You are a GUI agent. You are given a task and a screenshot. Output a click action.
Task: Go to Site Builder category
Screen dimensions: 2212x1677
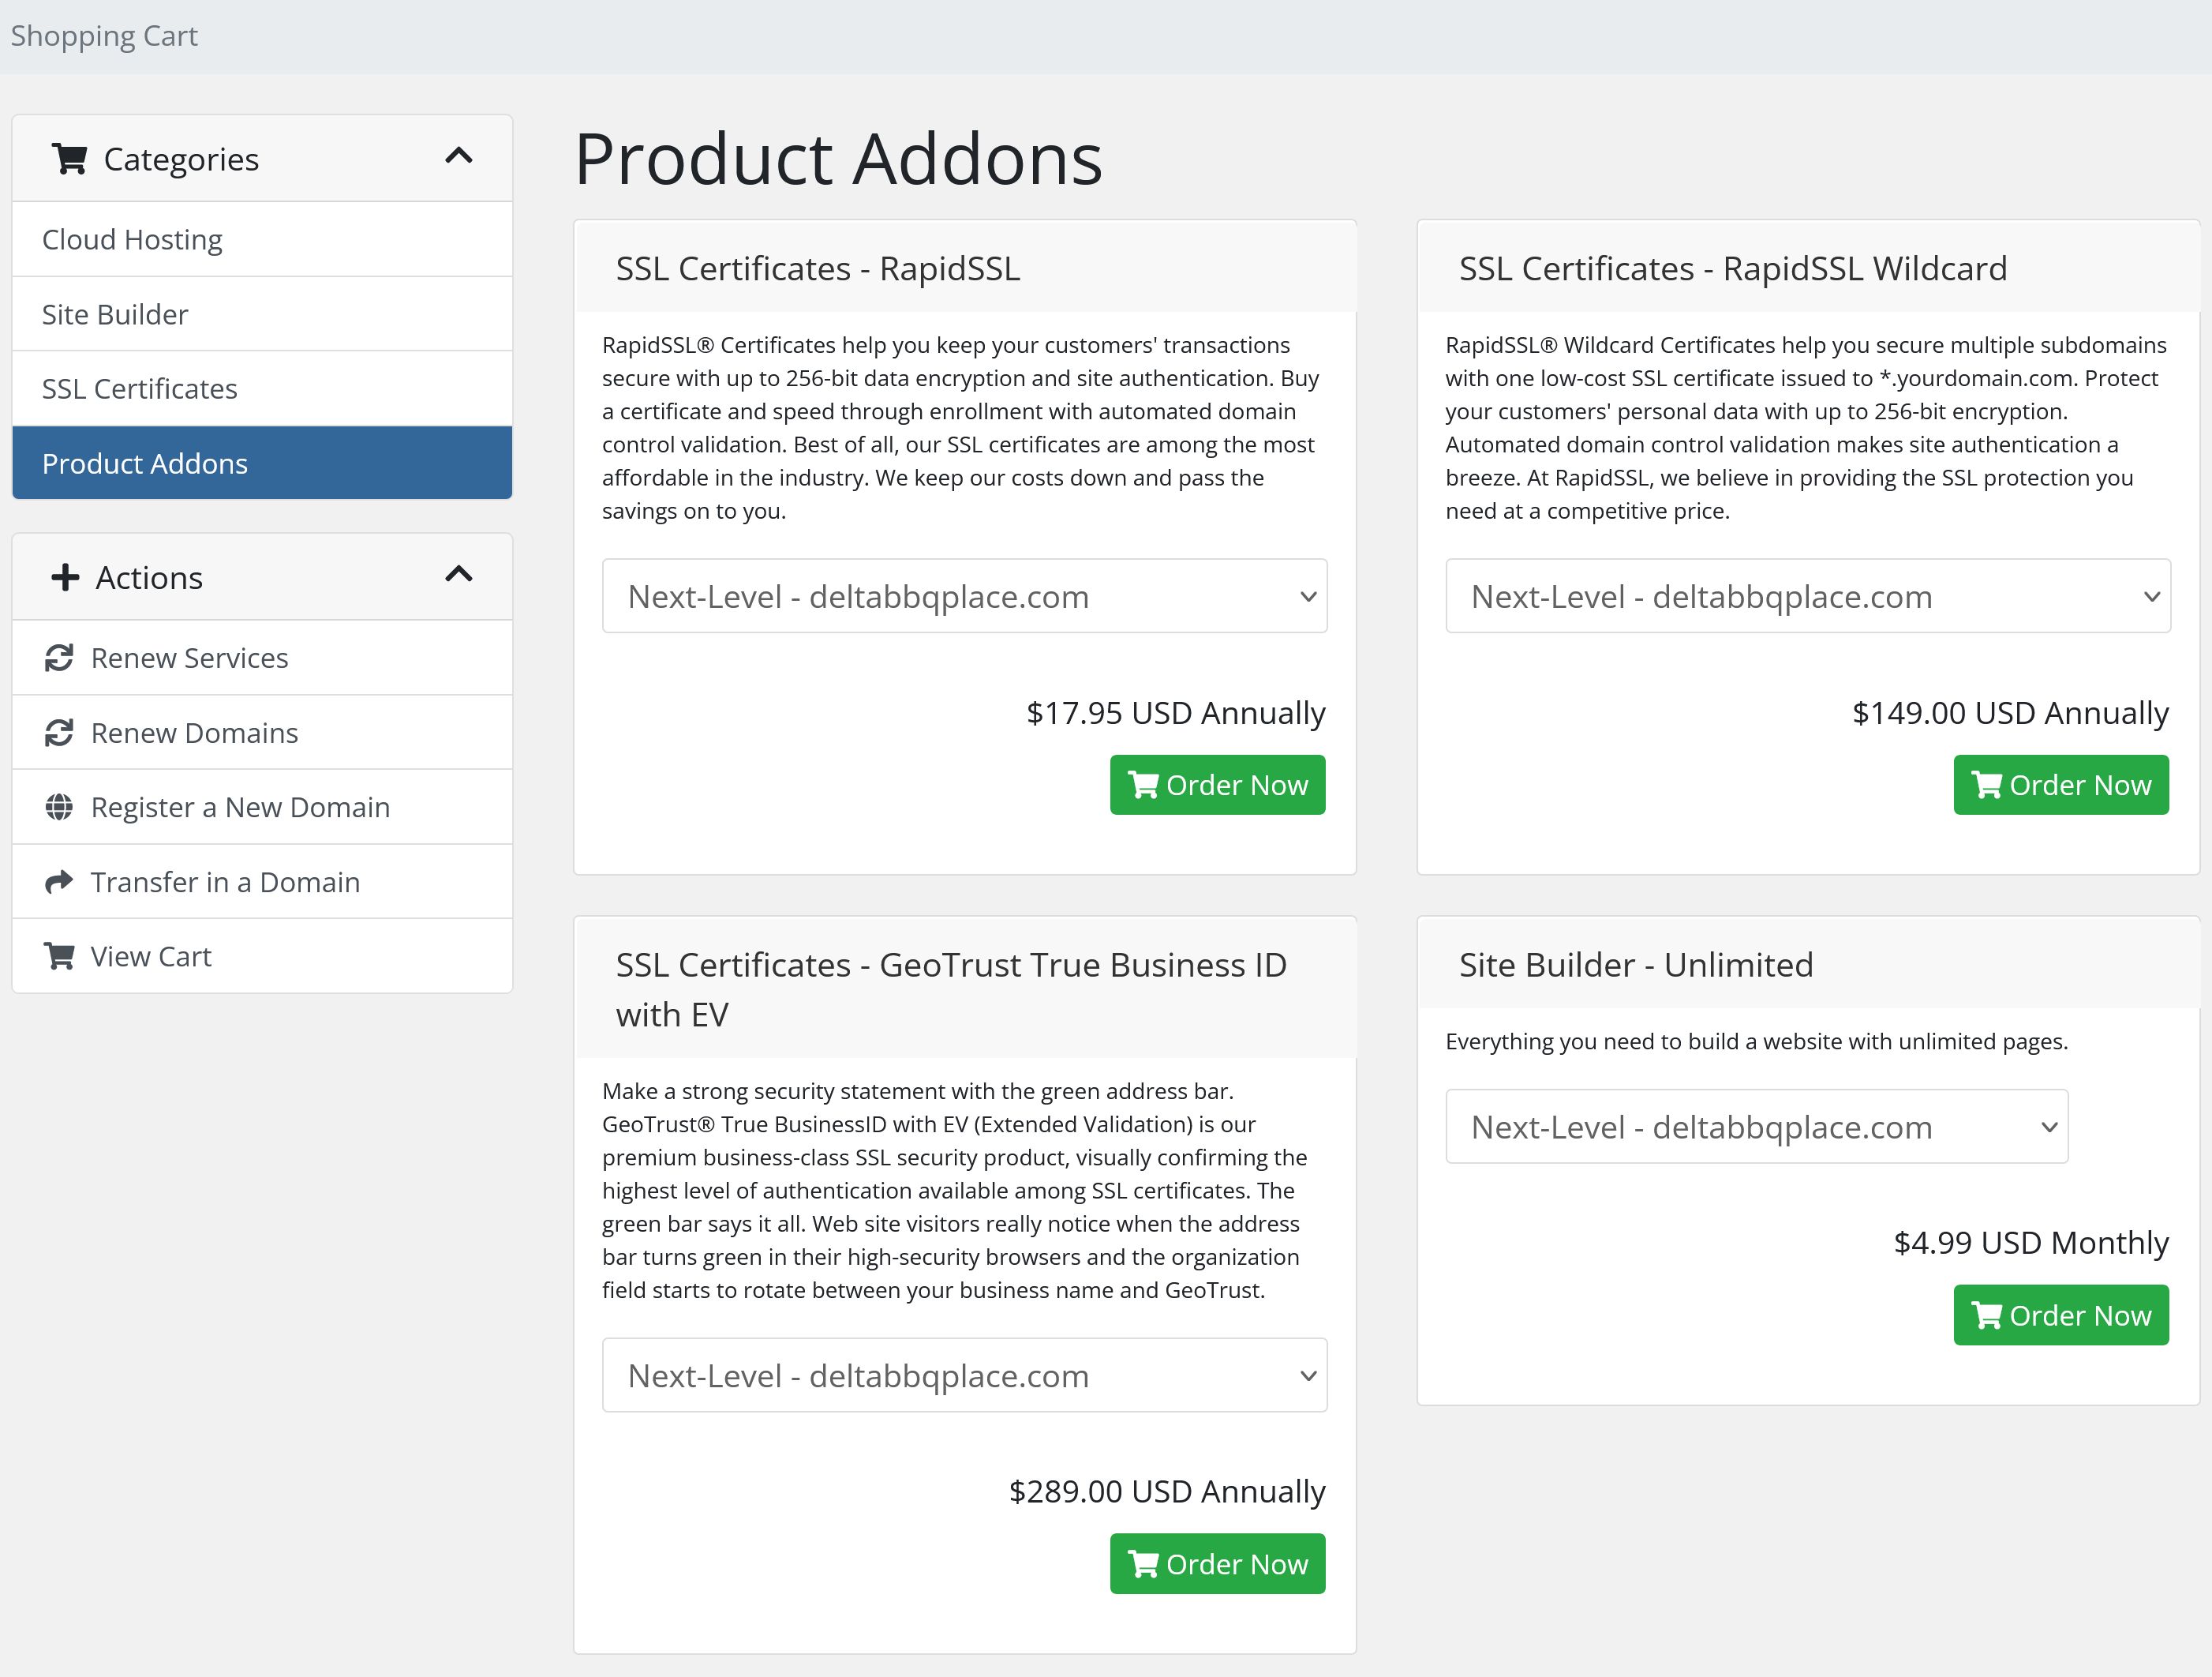[115, 314]
